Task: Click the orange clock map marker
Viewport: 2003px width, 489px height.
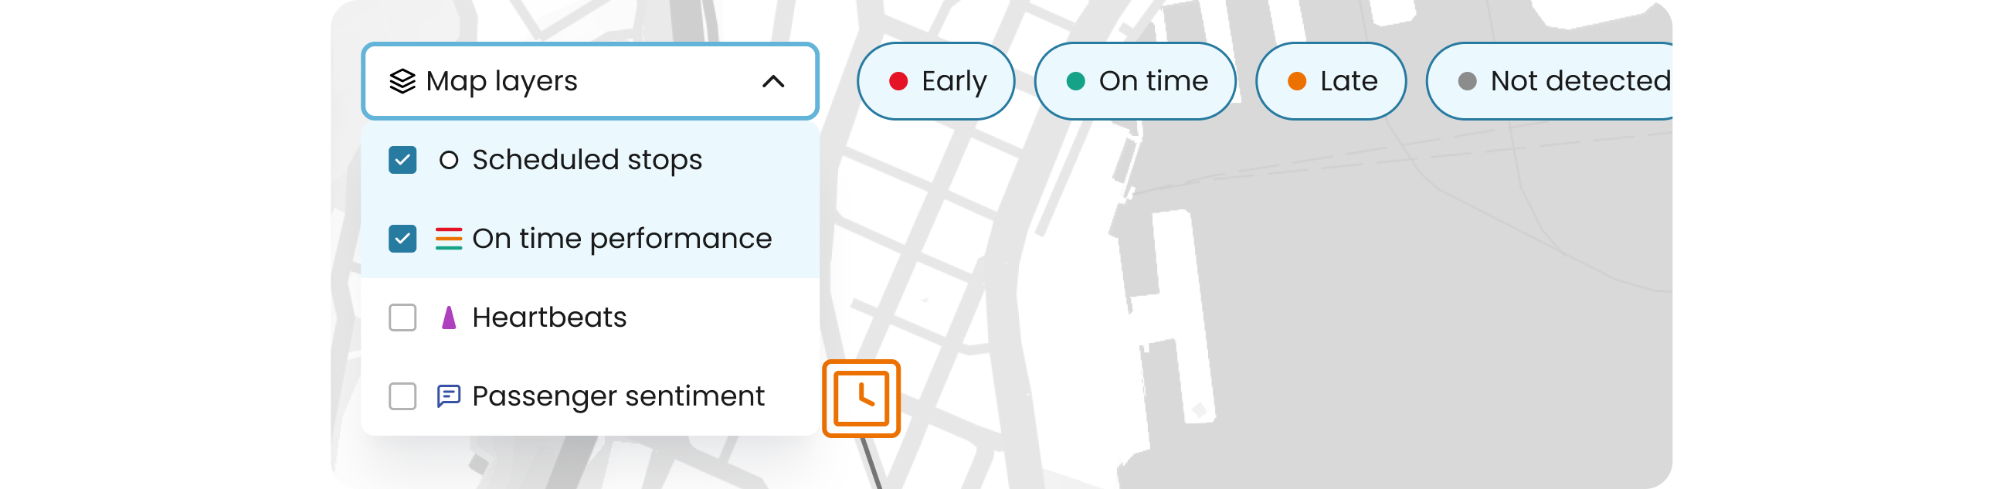Action: tap(861, 398)
